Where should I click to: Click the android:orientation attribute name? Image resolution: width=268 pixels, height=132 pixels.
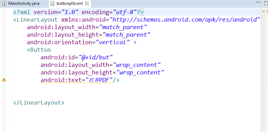pos(59,43)
